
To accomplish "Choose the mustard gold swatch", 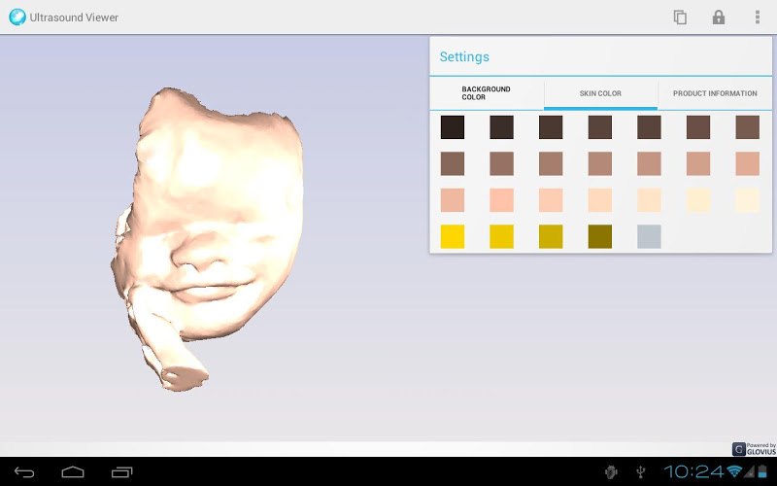I will click(x=551, y=236).
